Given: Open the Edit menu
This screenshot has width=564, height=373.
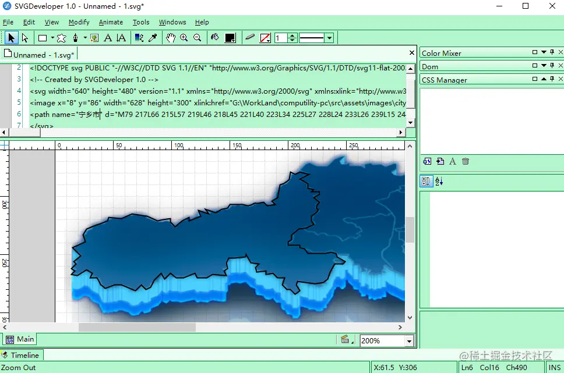Looking at the screenshot, I should 29,22.
